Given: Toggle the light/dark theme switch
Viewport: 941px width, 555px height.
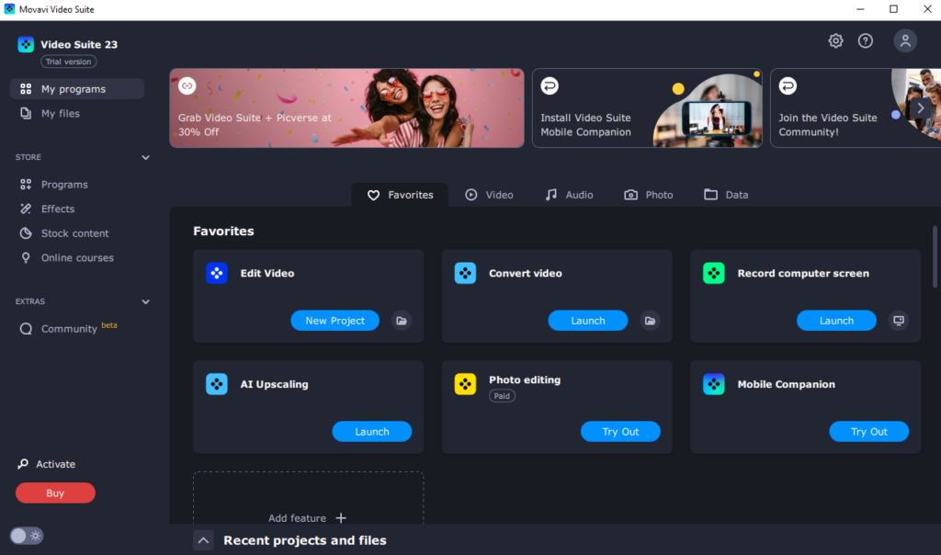Looking at the screenshot, I should point(27,536).
